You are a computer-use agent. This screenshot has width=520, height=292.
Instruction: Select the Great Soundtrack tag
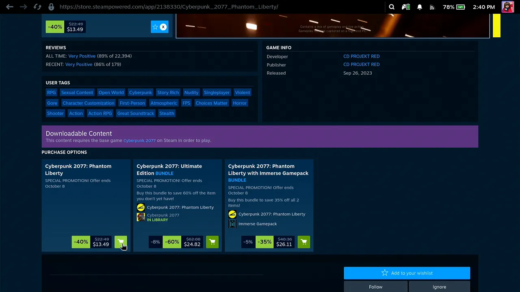[x=135, y=114]
